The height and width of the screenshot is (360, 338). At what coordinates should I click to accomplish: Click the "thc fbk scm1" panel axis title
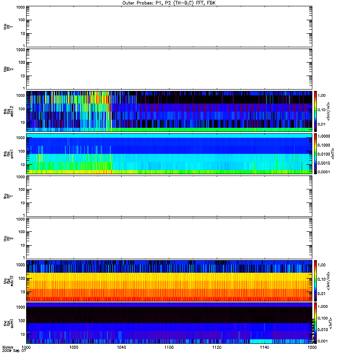pyautogui.click(x=9, y=323)
